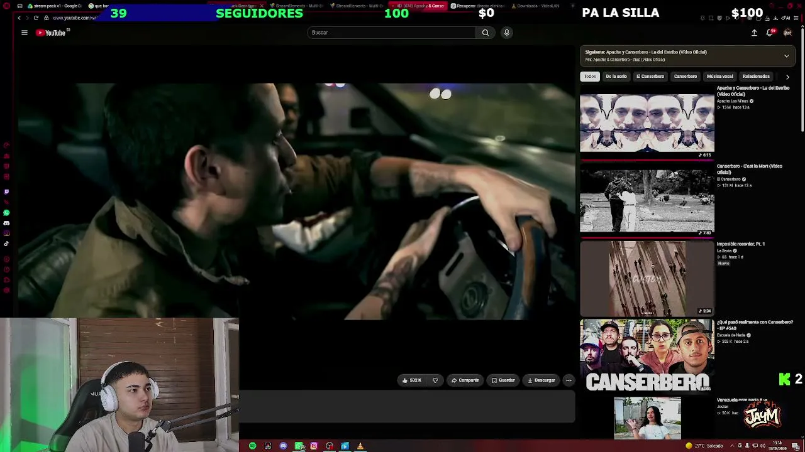The height and width of the screenshot is (452, 805).
Task: Open the YouTube account avatar menu
Action: [787, 33]
